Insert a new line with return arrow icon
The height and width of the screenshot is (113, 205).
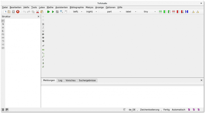click(43, 46)
